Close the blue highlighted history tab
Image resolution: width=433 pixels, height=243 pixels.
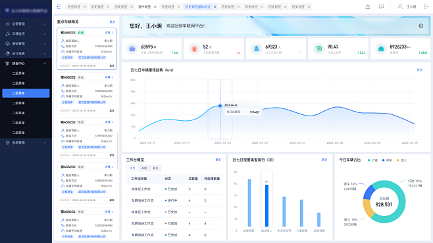[215, 7]
